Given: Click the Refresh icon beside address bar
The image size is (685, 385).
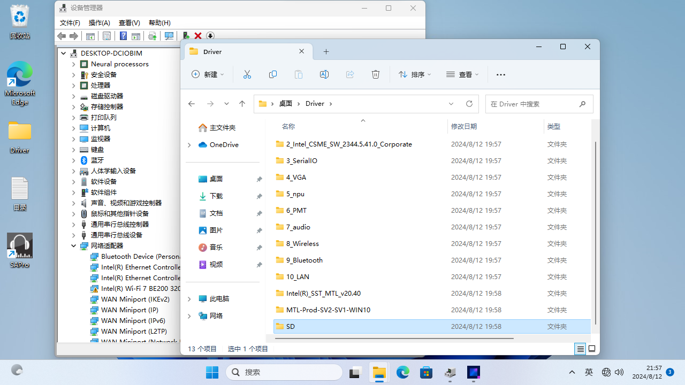Looking at the screenshot, I should [x=469, y=104].
